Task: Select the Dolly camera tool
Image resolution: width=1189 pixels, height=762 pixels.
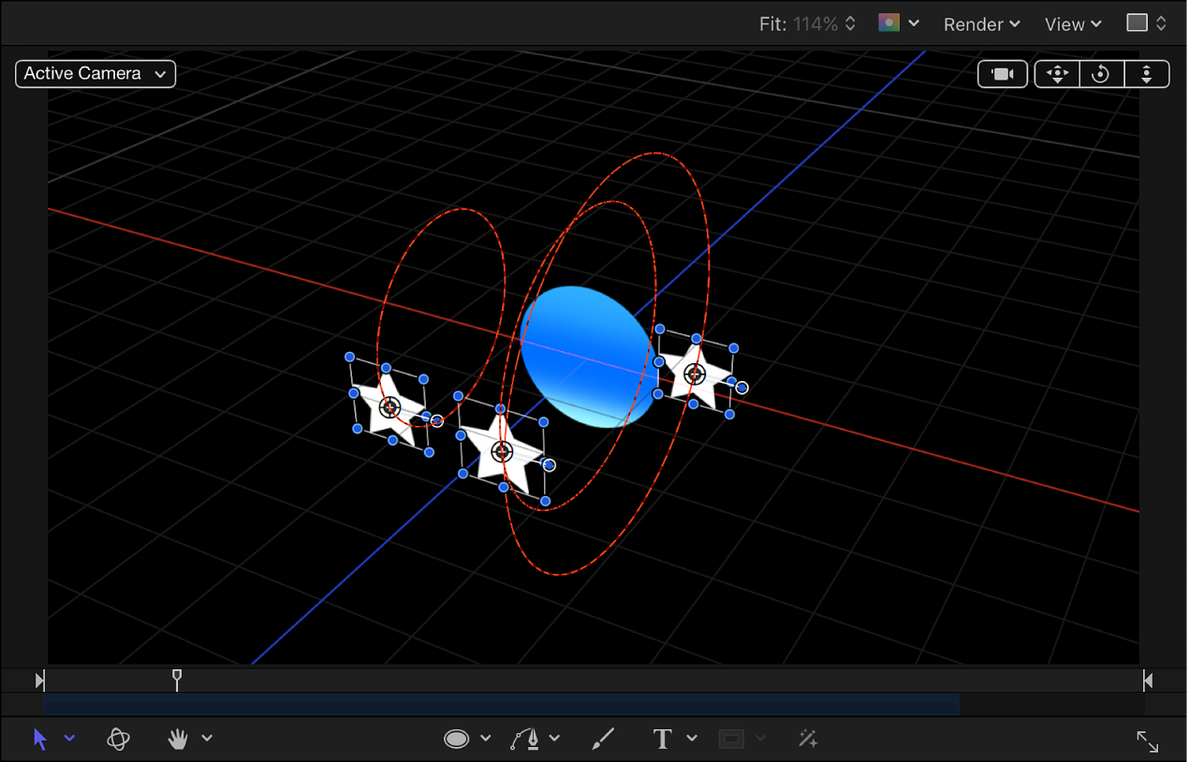Action: [1147, 74]
